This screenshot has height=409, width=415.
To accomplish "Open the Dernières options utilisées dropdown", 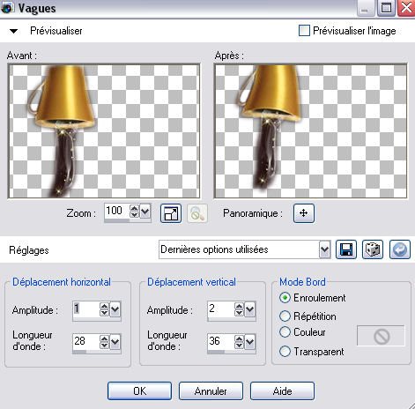I will (x=324, y=249).
